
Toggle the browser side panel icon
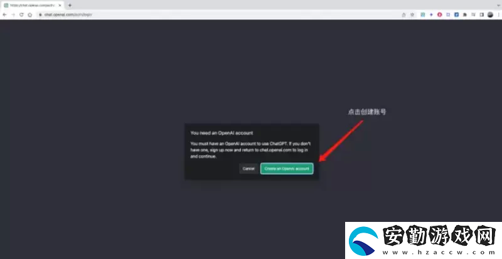[x=481, y=14]
